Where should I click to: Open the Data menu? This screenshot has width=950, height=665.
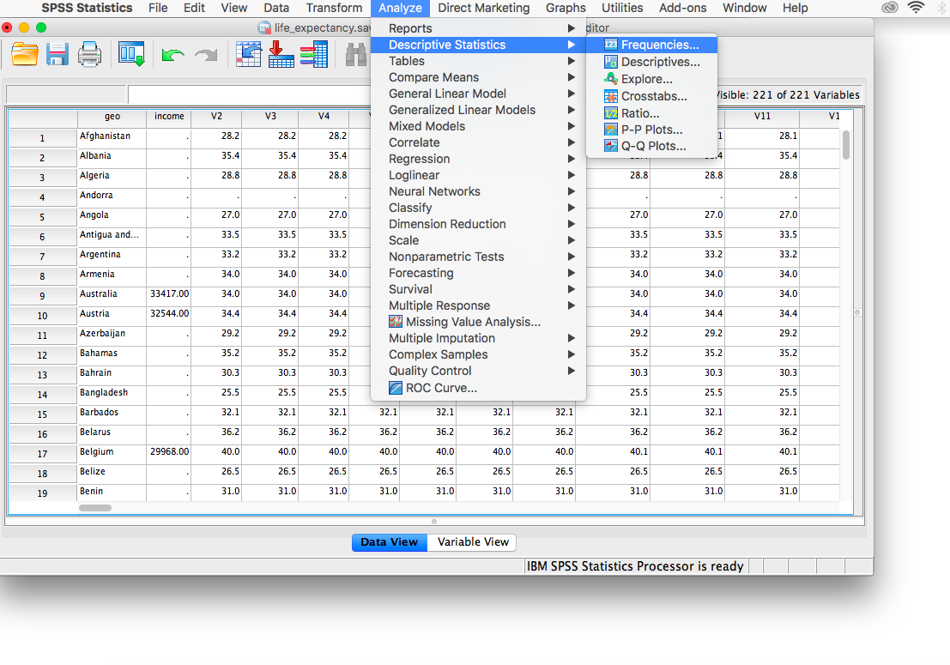[x=276, y=8]
